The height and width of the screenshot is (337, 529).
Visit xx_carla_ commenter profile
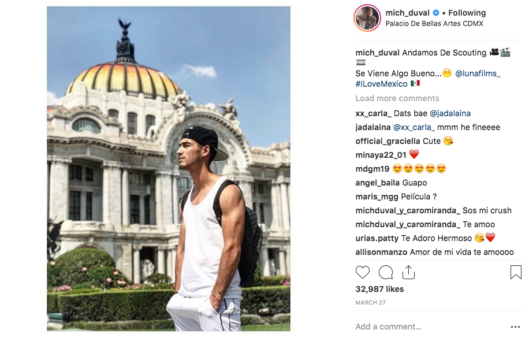tap(373, 113)
